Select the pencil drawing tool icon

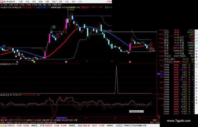click(196, 60)
